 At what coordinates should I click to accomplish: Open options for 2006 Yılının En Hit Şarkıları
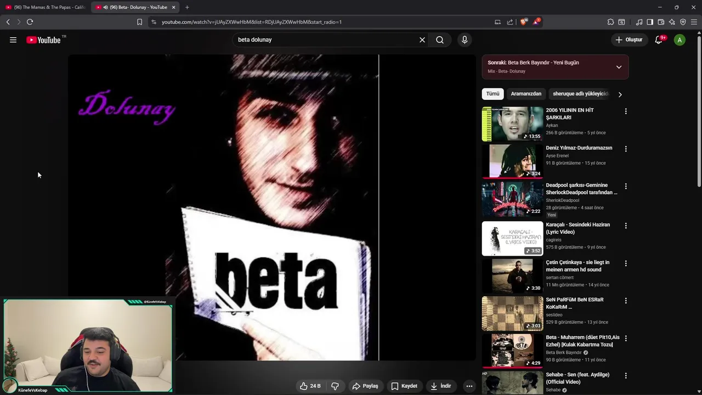pyautogui.click(x=626, y=111)
